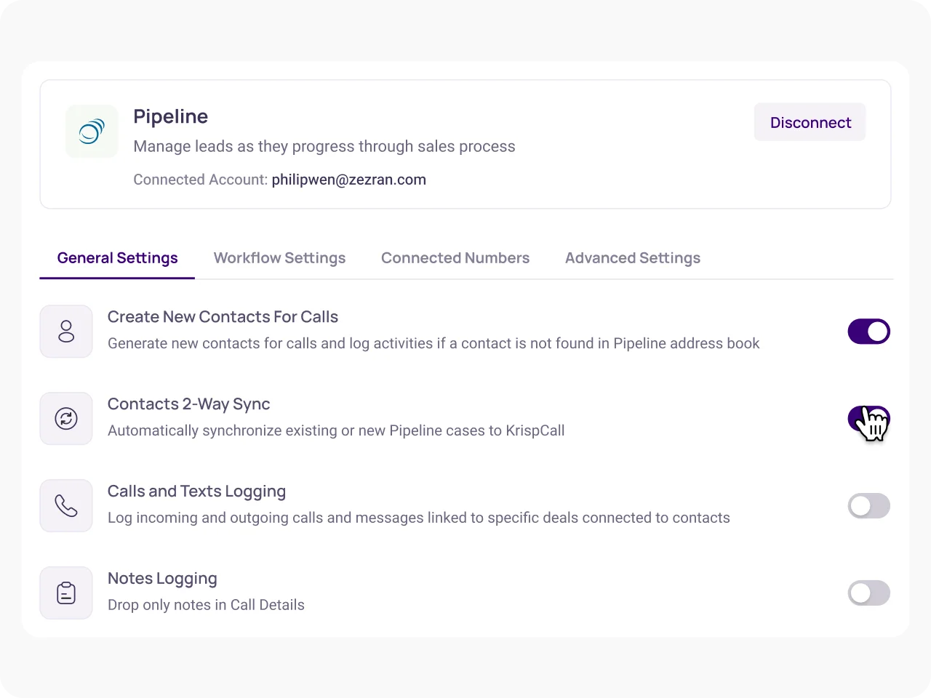The width and height of the screenshot is (931, 698).
Task: Click the connected account email philipwen@zezran.com
Action: point(349,180)
